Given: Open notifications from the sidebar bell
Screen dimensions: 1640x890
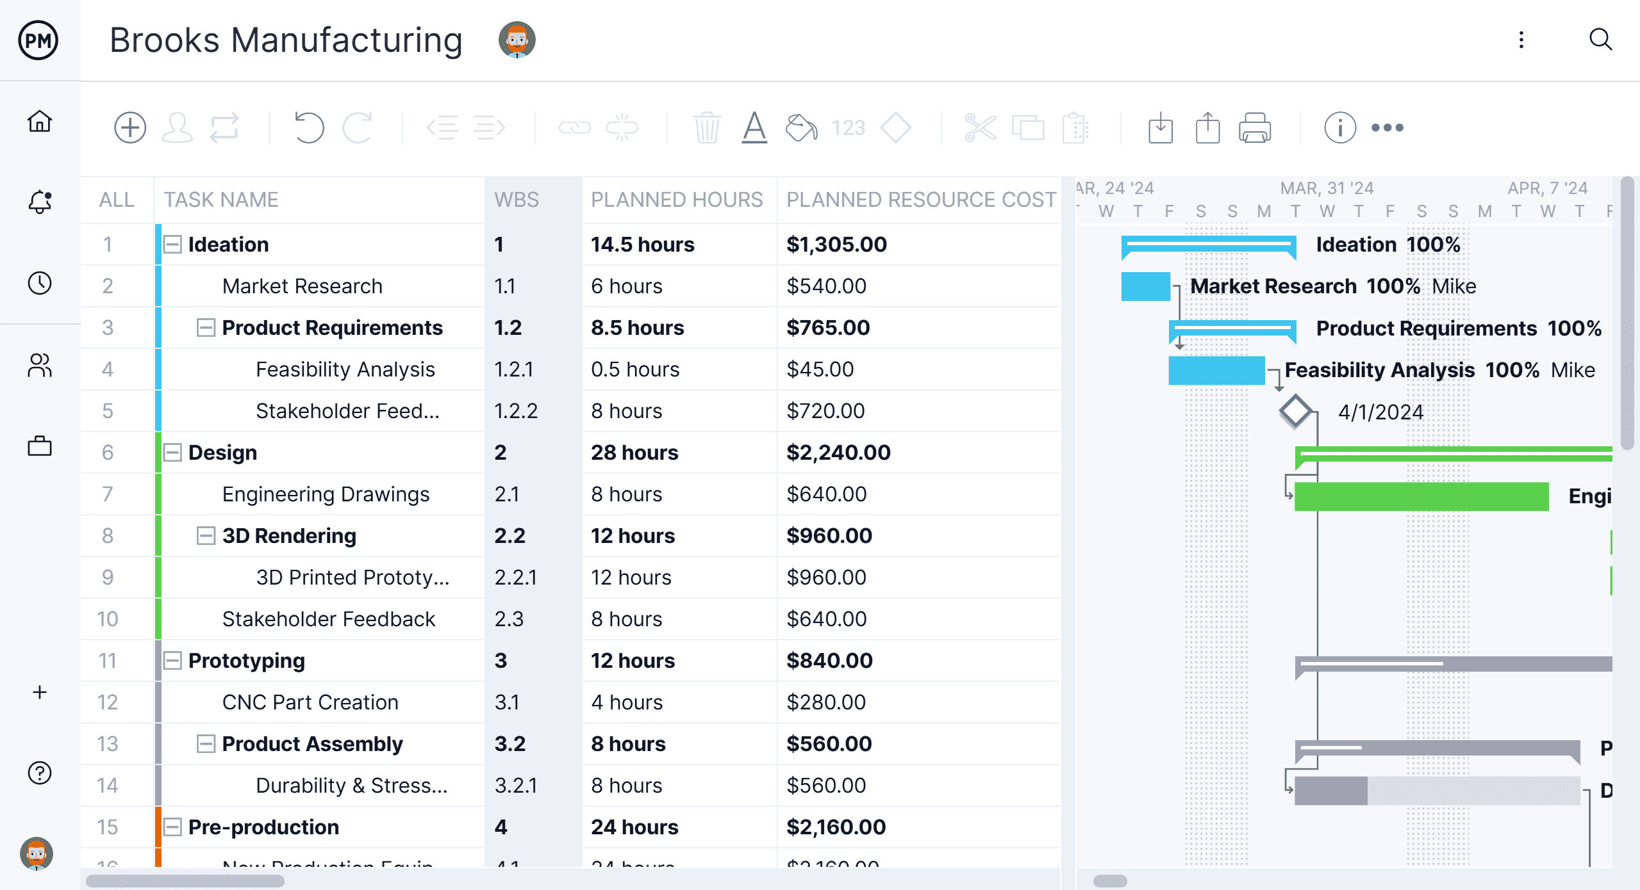Looking at the screenshot, I should 39,202.
